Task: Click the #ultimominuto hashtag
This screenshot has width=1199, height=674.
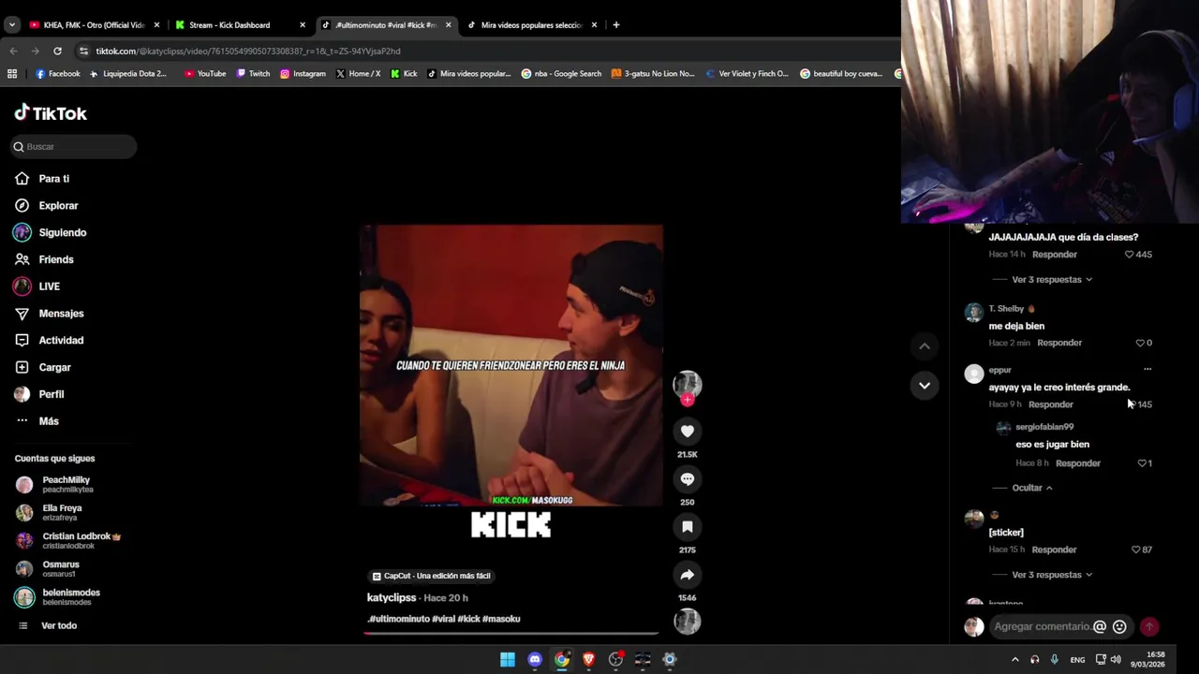Action: [398, 619]
